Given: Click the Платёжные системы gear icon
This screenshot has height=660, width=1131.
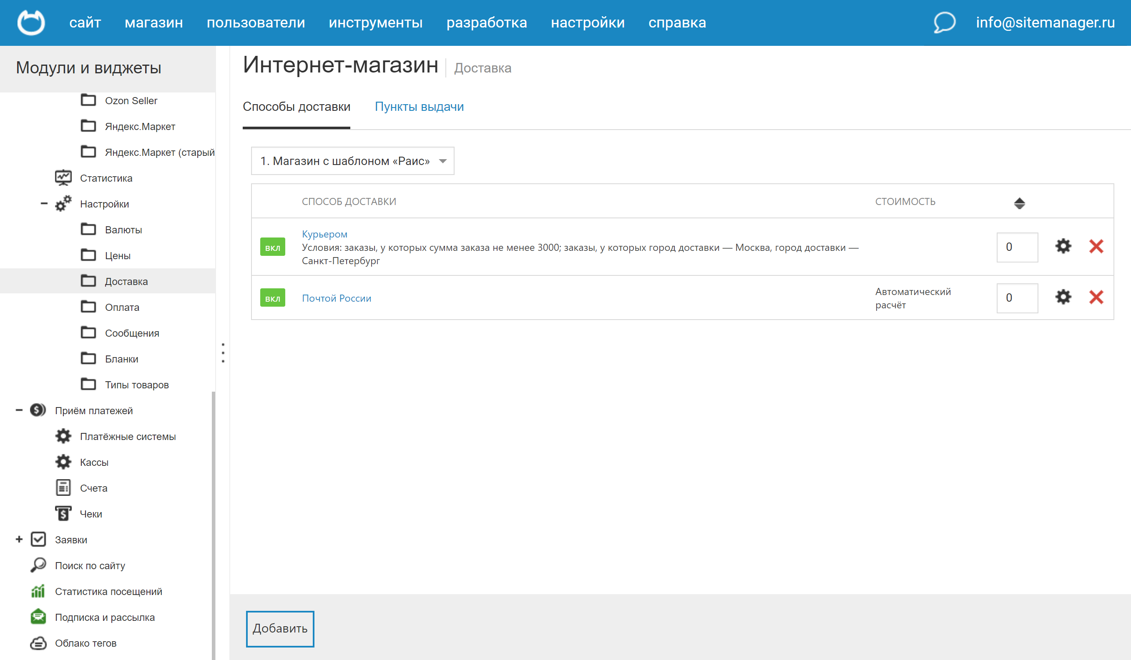Looking at the screenshot, I should 63,436.
